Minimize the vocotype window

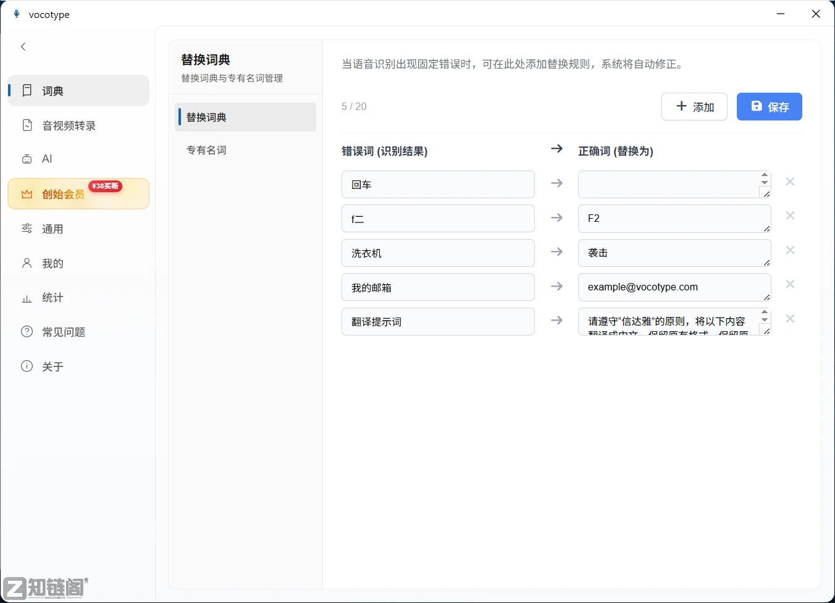tap(781, 14)
